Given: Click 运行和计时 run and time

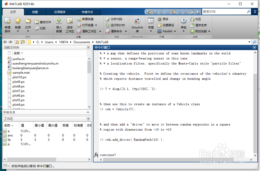Looking at the screenshot, I should tap(115, 25).
